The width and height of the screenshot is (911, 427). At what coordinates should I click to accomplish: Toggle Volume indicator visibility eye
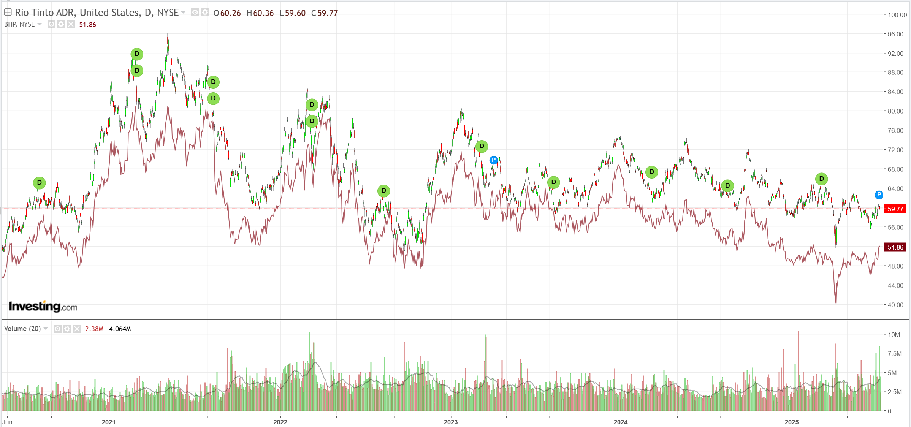coord(57,329)
